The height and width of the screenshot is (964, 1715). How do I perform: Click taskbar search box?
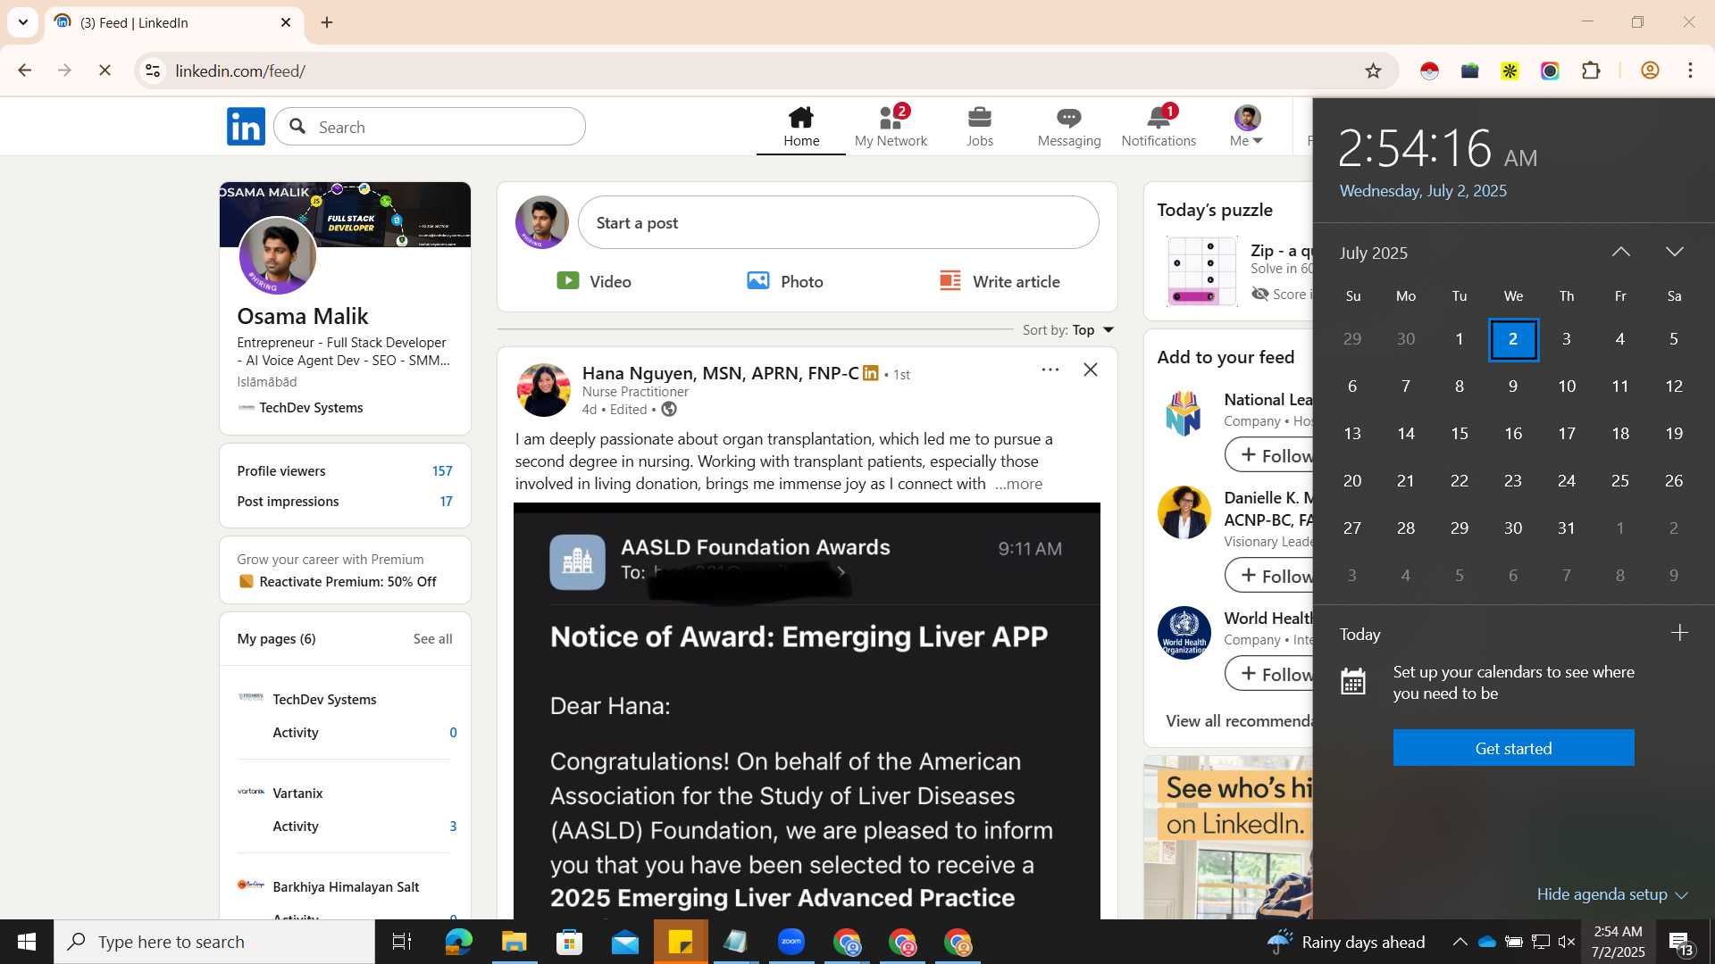pyautogui.click(x=214, y=942)
